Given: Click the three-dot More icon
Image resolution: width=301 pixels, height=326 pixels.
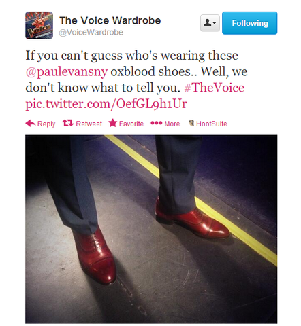Looking at the screenshot, I should point(157,123).
